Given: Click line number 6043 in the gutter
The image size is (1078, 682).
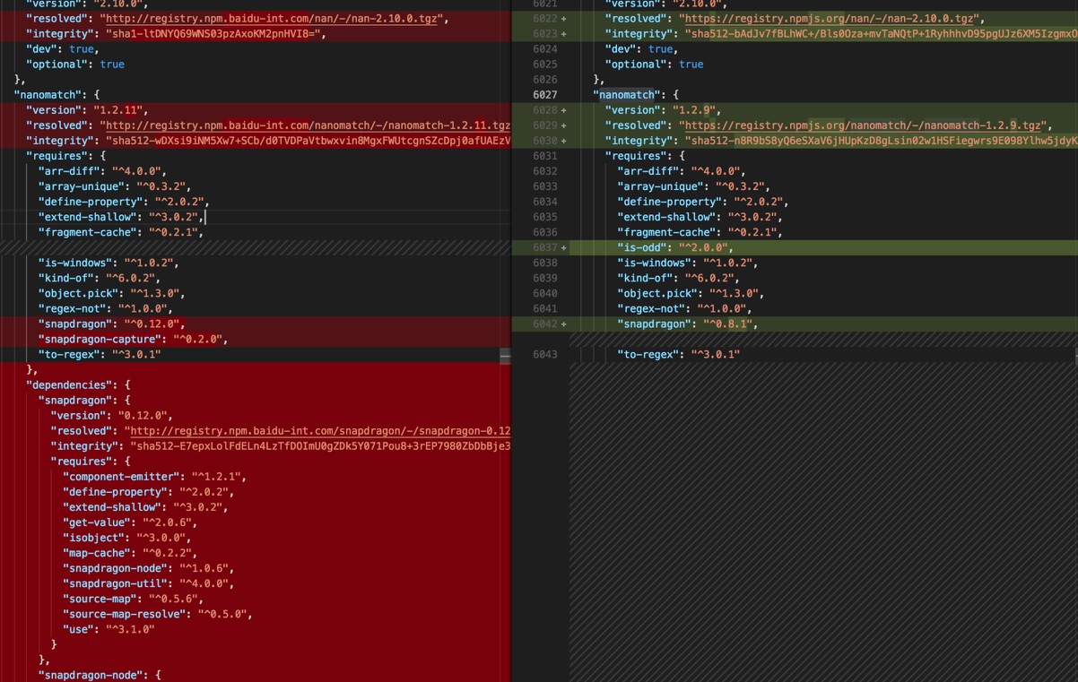Looking at the screenshot, I should 544,354.
